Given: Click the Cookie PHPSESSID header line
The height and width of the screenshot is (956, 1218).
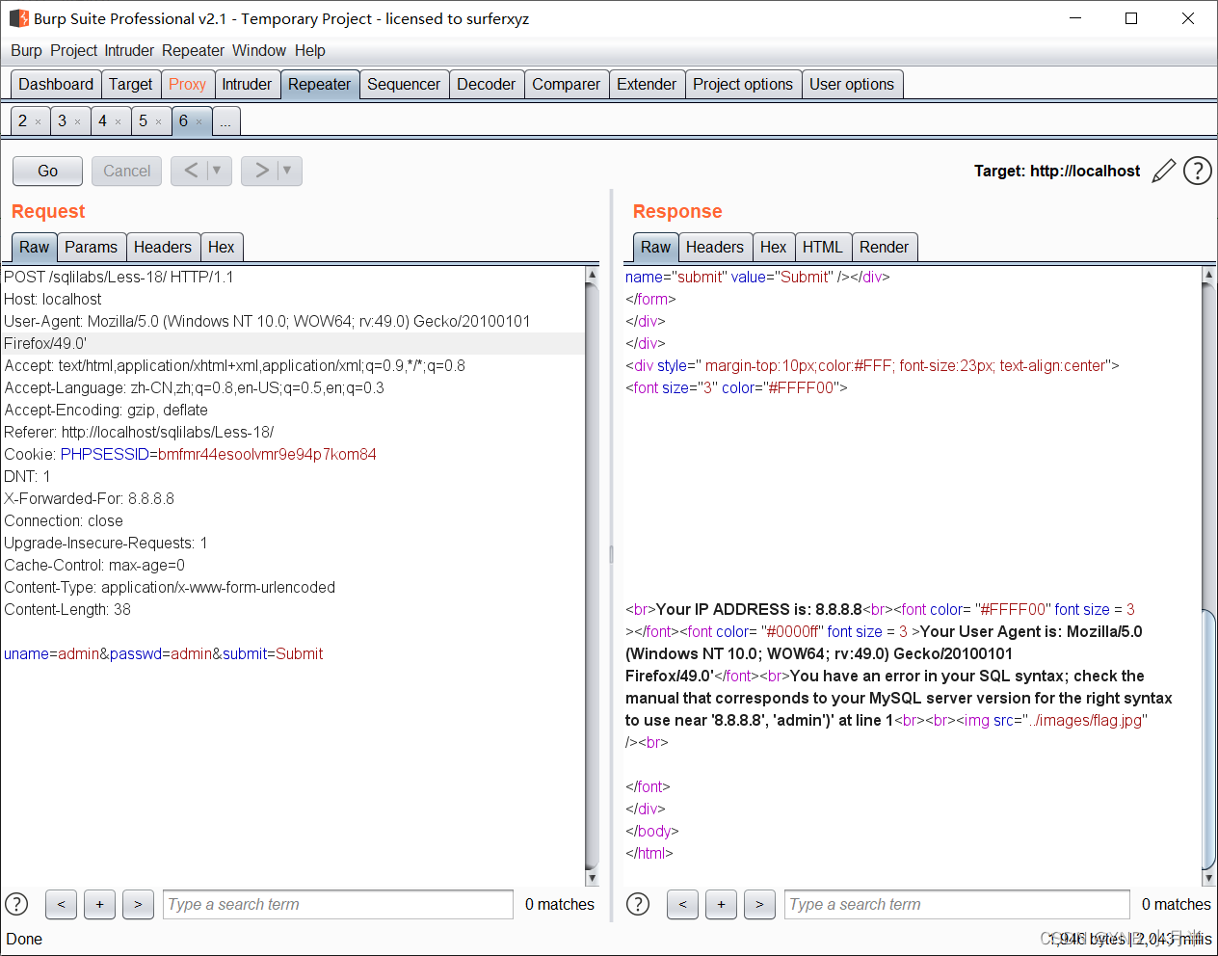Looking at the screenshot, I should point(190,454).
